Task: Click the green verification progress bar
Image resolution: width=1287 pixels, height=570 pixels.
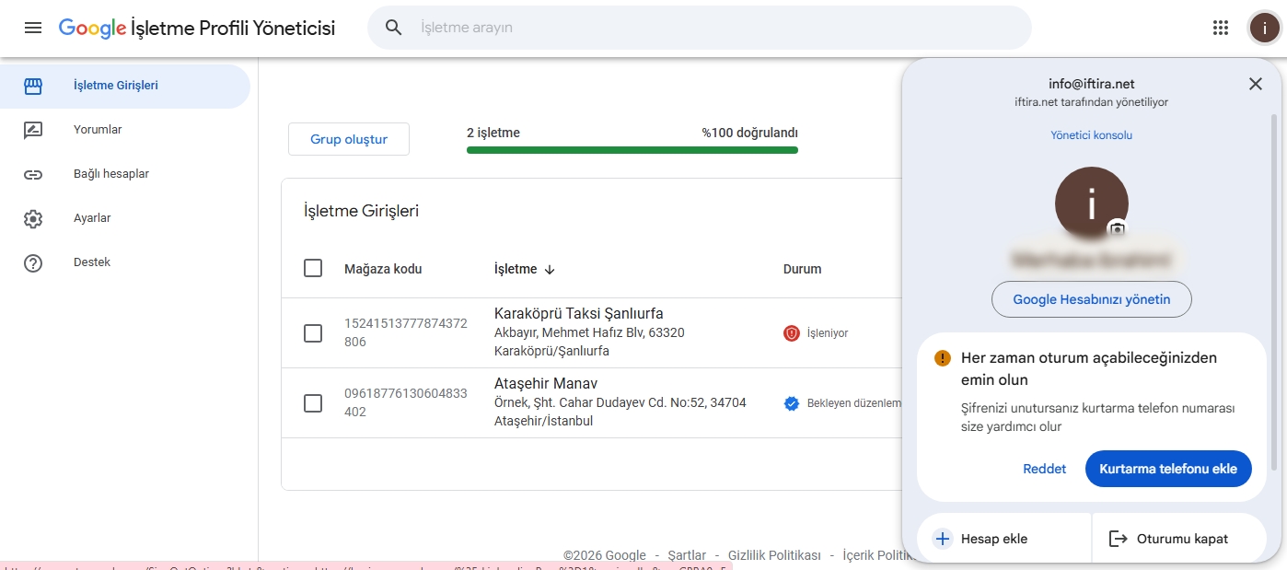Action: pos(632,150)
